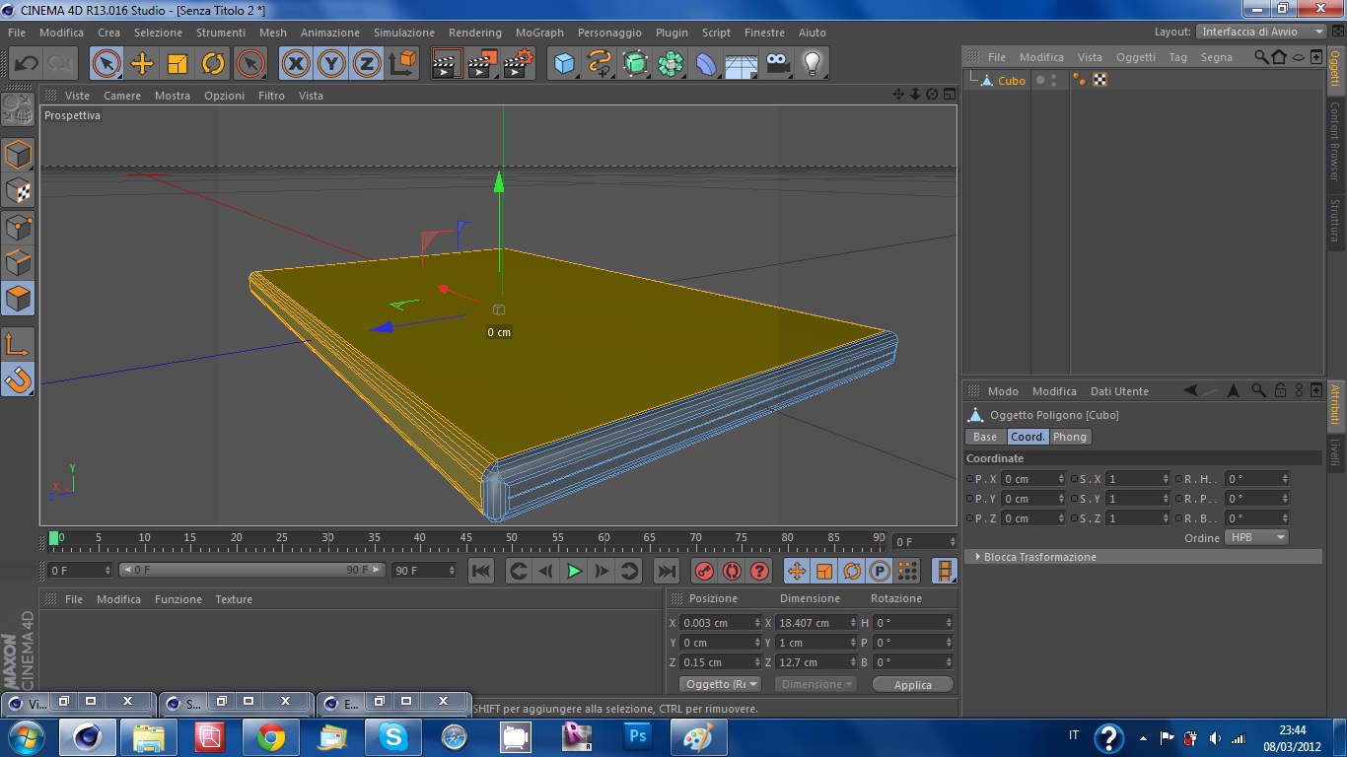
Task: Toggle Y axis lock
Action: coord(331,64)
